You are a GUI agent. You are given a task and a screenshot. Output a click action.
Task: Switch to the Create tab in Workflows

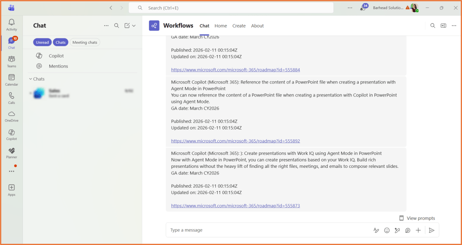coord(239,26)
